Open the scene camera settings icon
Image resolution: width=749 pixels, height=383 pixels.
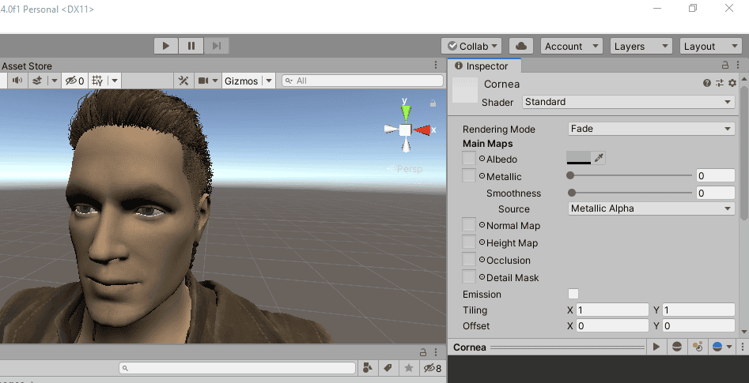tap(203, 81)
